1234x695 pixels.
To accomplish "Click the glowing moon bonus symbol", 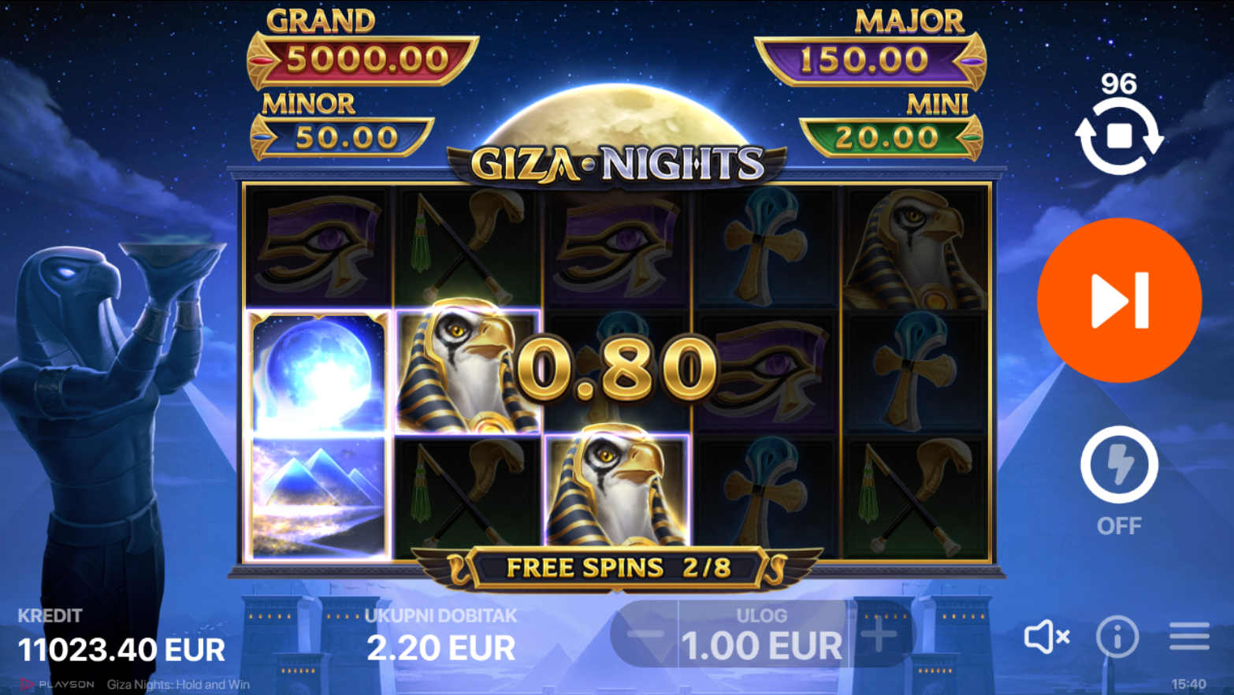I will [319, 372].
